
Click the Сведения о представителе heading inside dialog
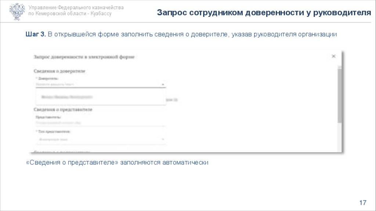(63, 110)
